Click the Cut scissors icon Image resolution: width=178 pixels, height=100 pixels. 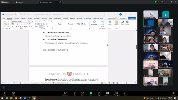(x=8, y=21)
